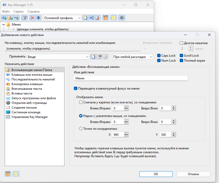Open the Сервис menu
The width and height of the screenshot is (219, 183).
coord(18,11)
